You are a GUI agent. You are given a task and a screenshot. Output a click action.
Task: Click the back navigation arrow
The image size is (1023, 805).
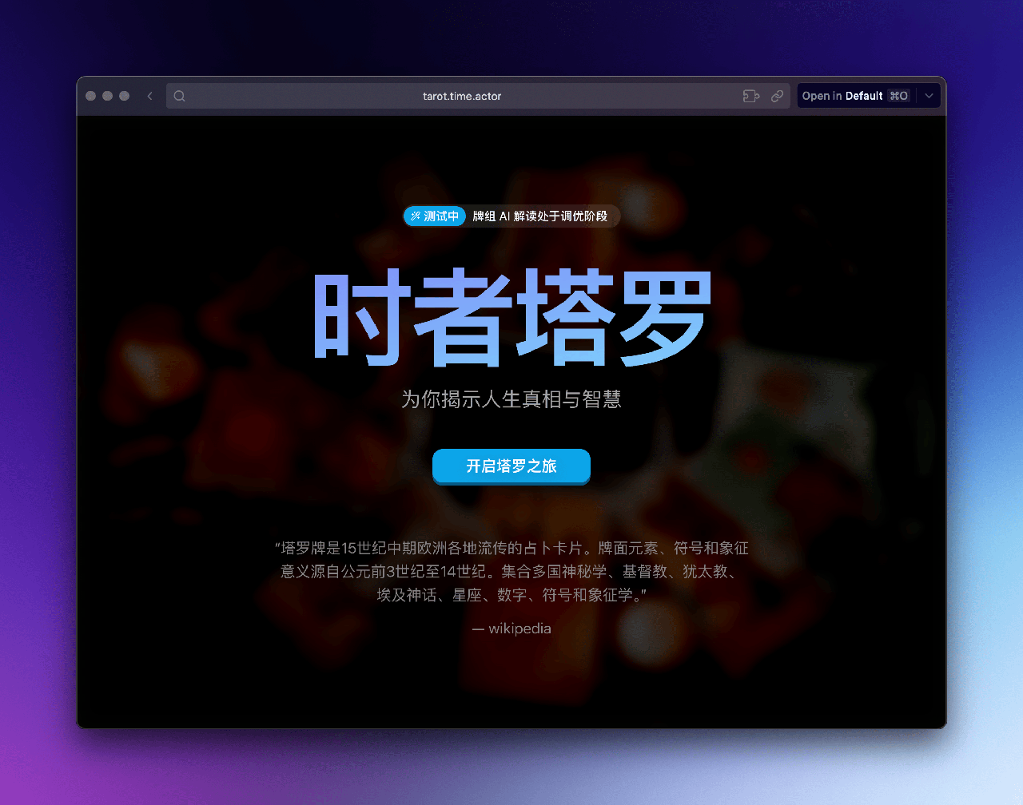click(149, 96)
